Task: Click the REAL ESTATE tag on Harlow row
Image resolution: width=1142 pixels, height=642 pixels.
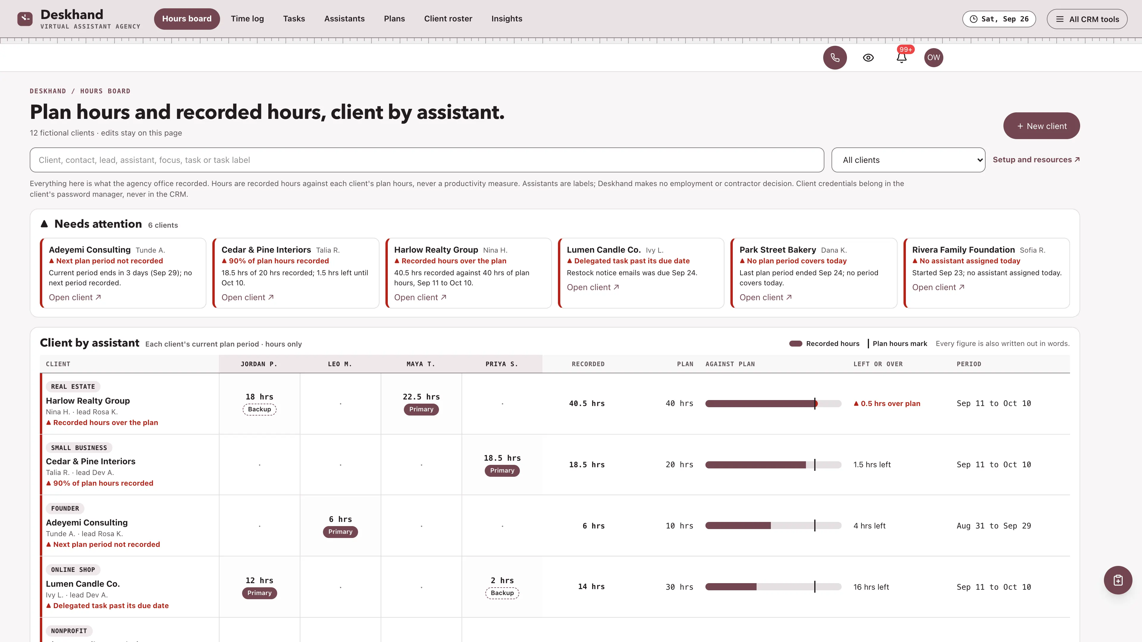Action: pos(73,387)
